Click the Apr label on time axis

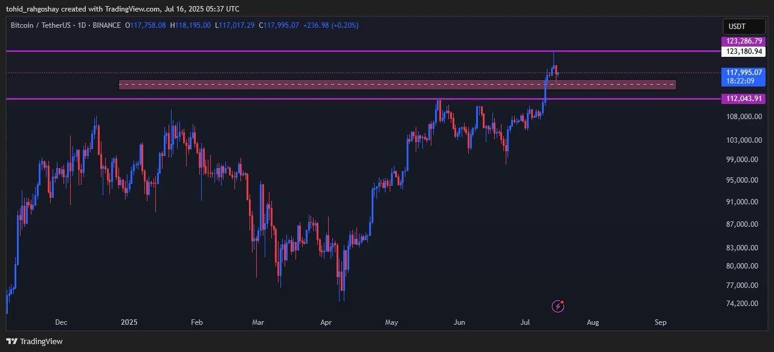pyautogui.click(x=326, y=322)
